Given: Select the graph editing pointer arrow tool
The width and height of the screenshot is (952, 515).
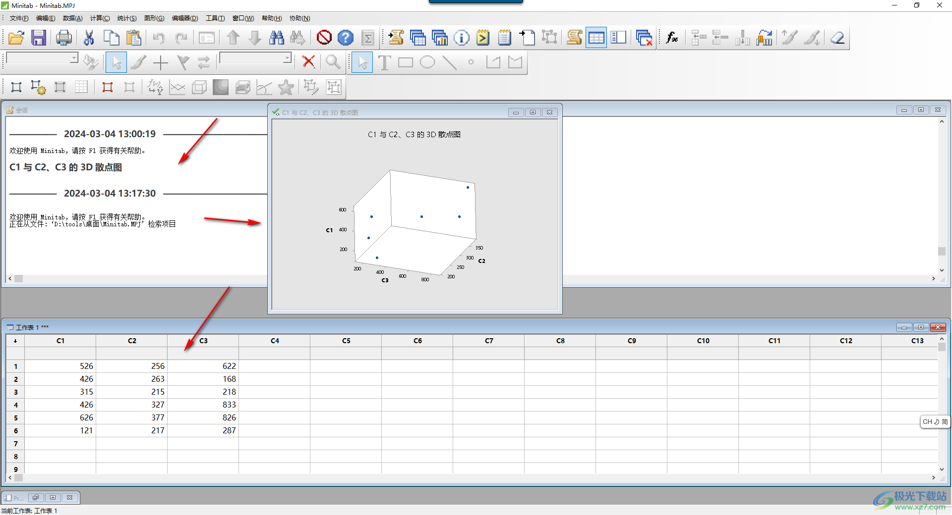Looking at the screenshot, I should (117, 62).
